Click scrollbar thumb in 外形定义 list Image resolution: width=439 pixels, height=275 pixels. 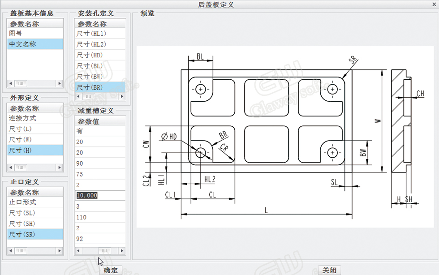tap(21, 168)
